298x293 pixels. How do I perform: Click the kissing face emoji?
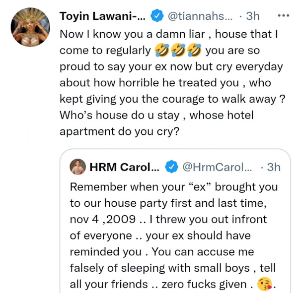tap(265, 284)
